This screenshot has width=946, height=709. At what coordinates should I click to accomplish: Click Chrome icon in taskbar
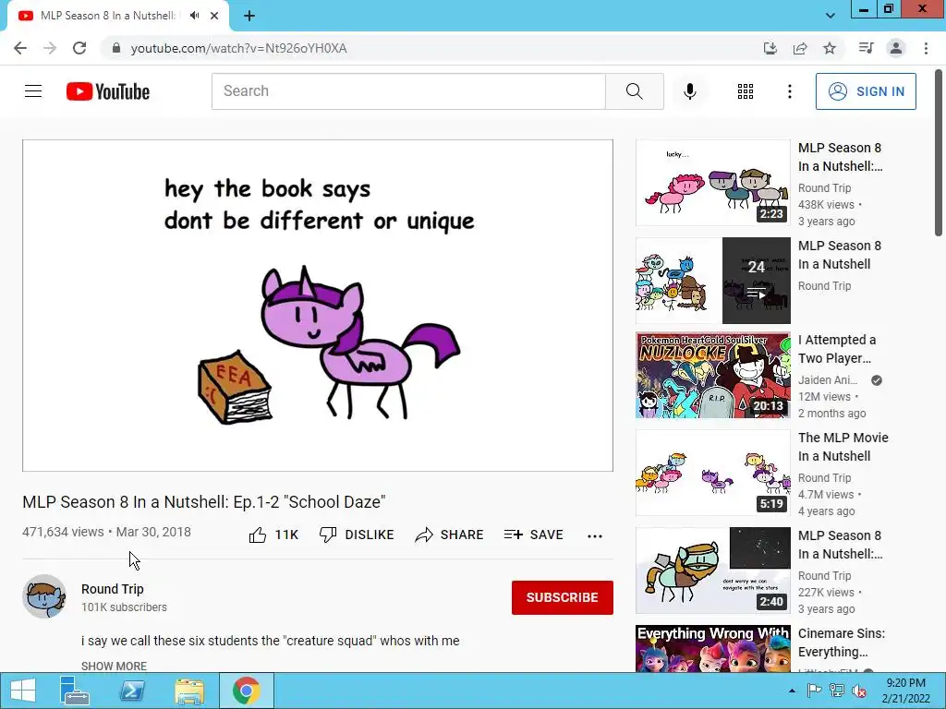(246, 691)
